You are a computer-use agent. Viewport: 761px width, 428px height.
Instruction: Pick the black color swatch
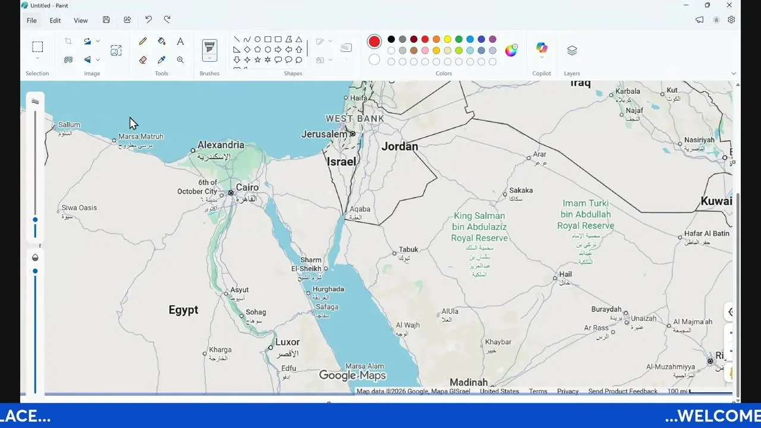pos(391,39)
